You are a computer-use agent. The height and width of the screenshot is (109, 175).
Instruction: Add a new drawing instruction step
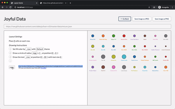(10, 61)
